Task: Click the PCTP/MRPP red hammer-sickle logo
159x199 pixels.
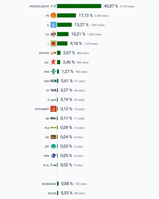Action: tap(53, 109)
